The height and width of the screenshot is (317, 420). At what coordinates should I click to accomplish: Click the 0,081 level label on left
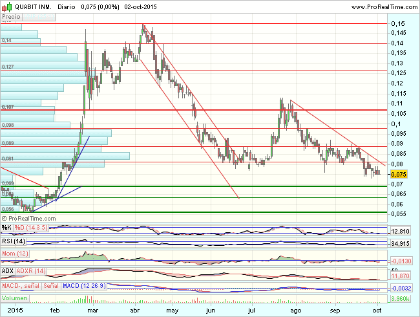[8, 158]
